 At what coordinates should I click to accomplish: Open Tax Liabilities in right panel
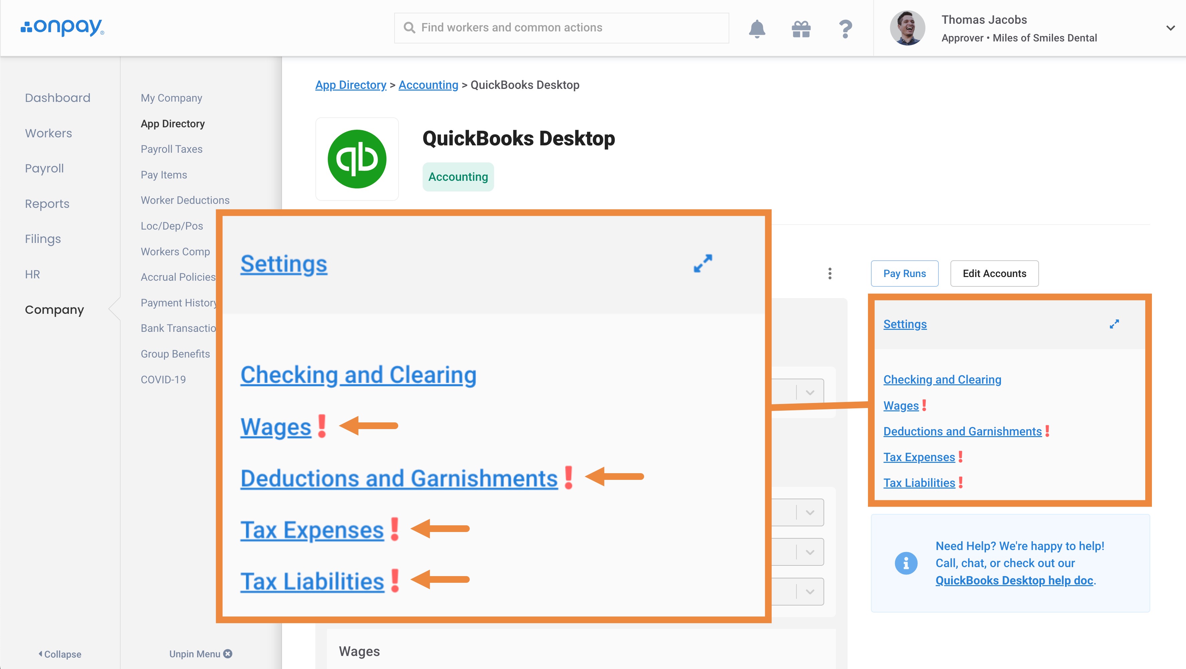pyautogui.click(x=919, y=483)
